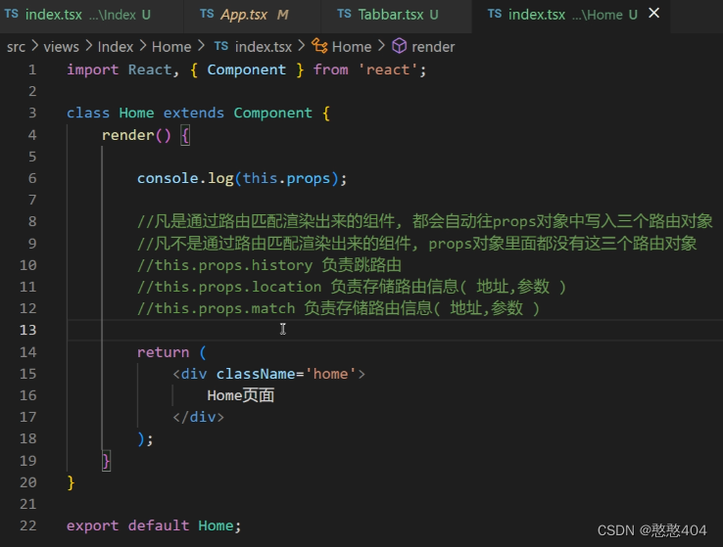The height and width of the screenshot is (547, 723).
Task: Click 'extends' keyword on line 3
Action: pos(194,113)
